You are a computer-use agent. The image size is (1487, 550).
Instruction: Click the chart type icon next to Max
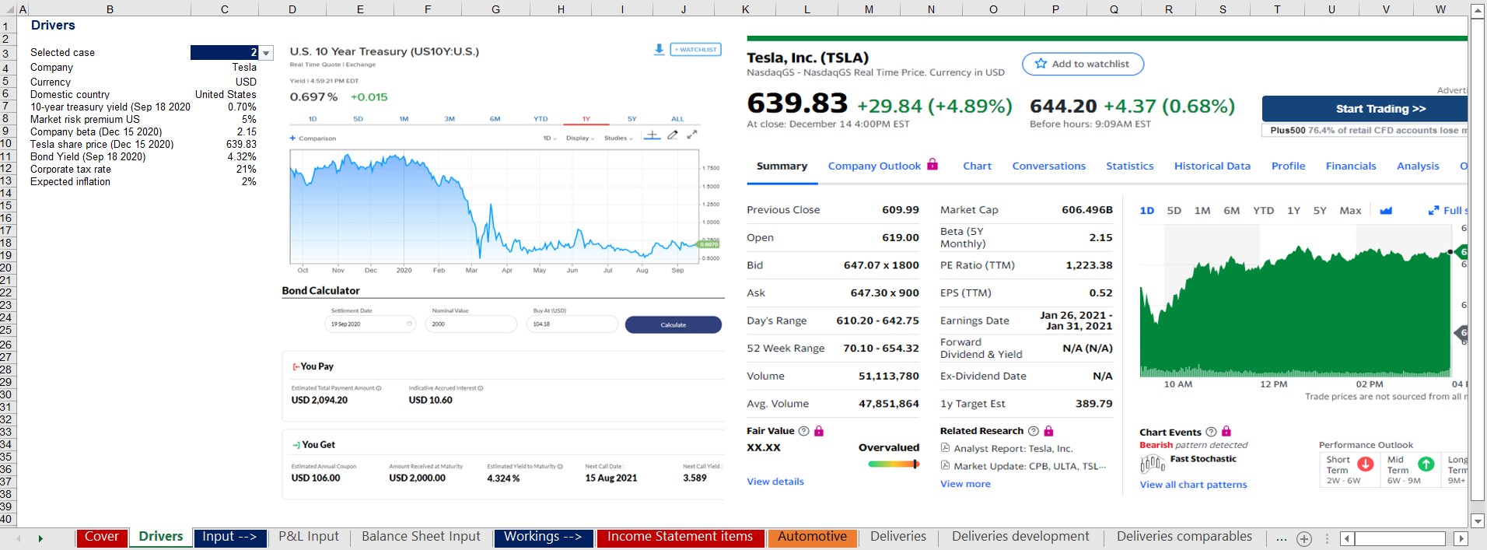tap(1386, 210)
